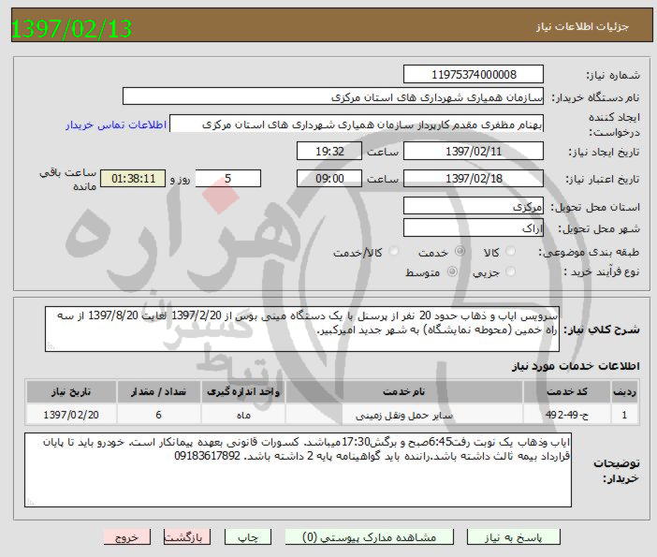Click validity time field 09:00
Screen dimensions: 657x557
pyautogui.click(x=329, y=178)
